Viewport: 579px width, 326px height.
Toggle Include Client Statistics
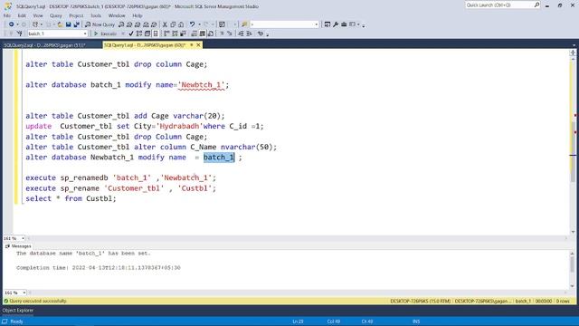click(183, 34)
